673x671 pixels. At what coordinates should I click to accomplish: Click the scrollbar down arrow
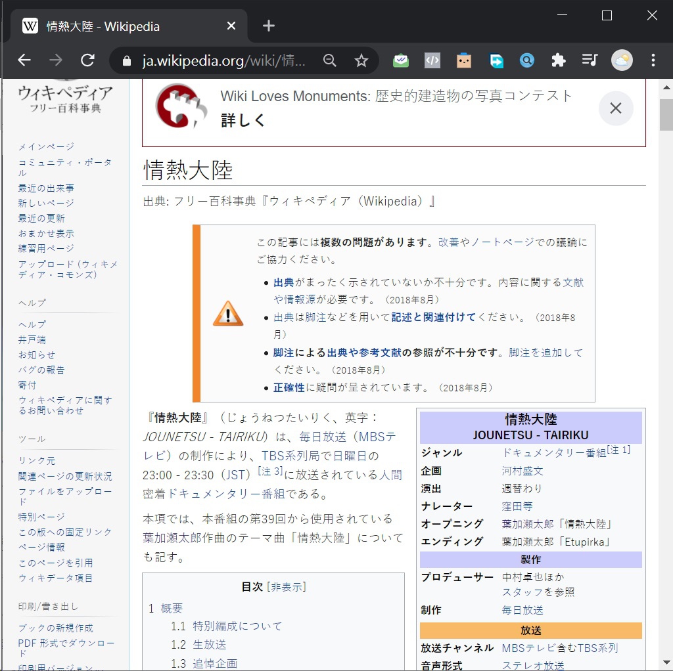click(x=666, y=663)
